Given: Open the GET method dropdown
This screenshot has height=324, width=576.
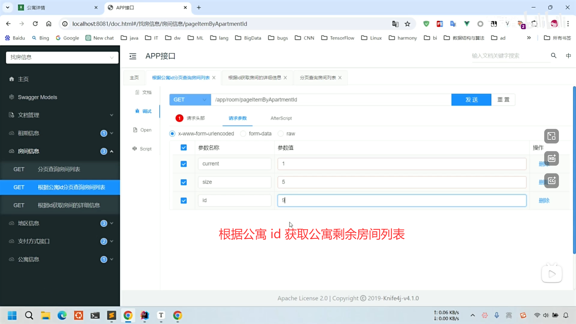Looking at the screenshot, I should coord(190,100).
